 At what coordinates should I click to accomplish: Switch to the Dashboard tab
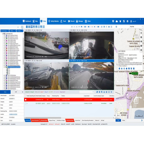point(27,21)
